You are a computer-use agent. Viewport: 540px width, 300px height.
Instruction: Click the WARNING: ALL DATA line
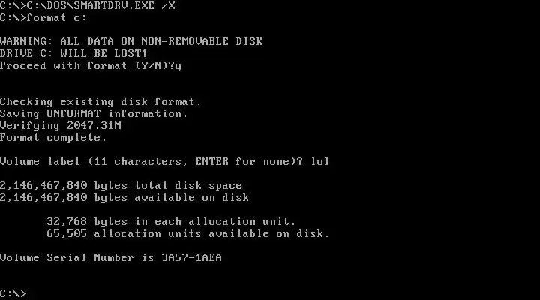[x=131, y=41]
